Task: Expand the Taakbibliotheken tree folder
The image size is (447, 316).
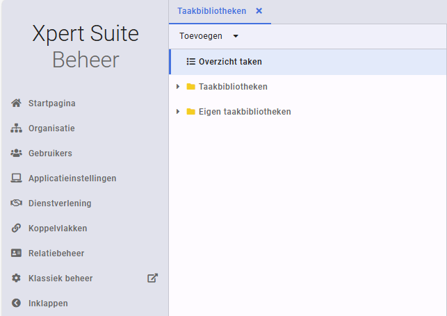Action: tap(178, 87)
